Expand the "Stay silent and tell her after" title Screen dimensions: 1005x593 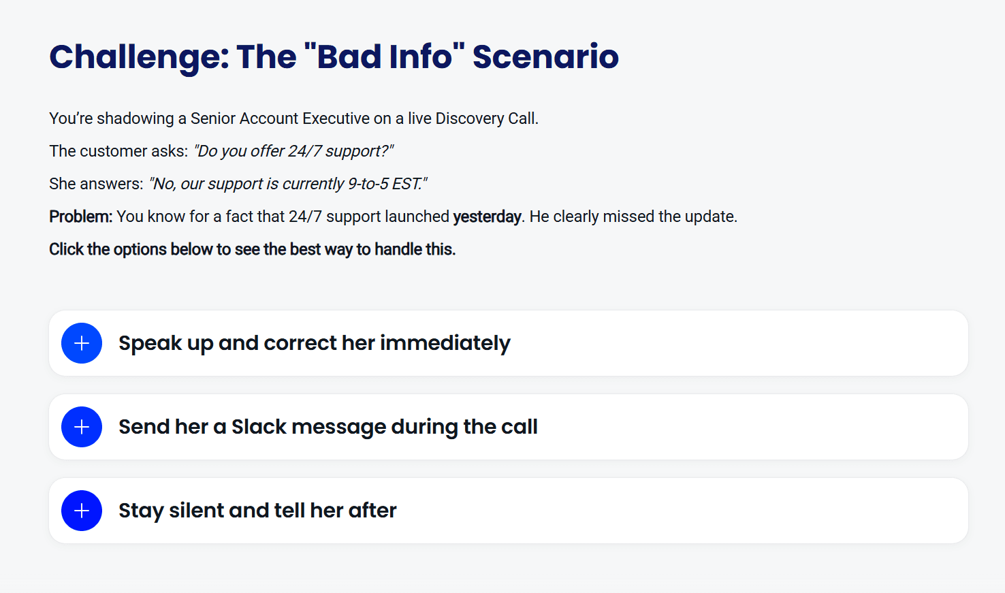point(257,511)
